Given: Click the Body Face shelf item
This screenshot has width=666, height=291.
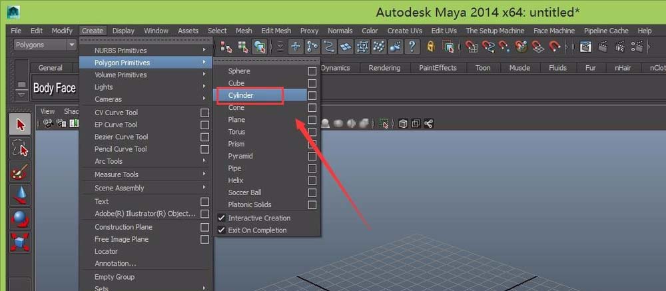Looking at the screenshot, I should click(x=55, y=89).
